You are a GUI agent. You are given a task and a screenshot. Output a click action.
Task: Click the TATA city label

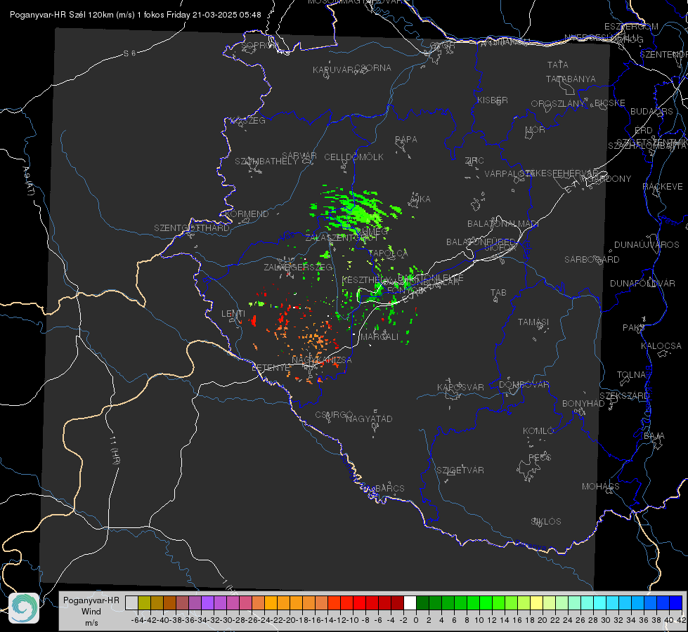[558, 65]
